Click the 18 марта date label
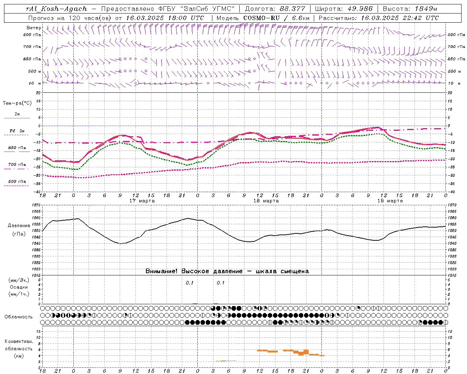The height and width of the screenshot is (374, 467). pyautogui.click(x=266, y=201)
